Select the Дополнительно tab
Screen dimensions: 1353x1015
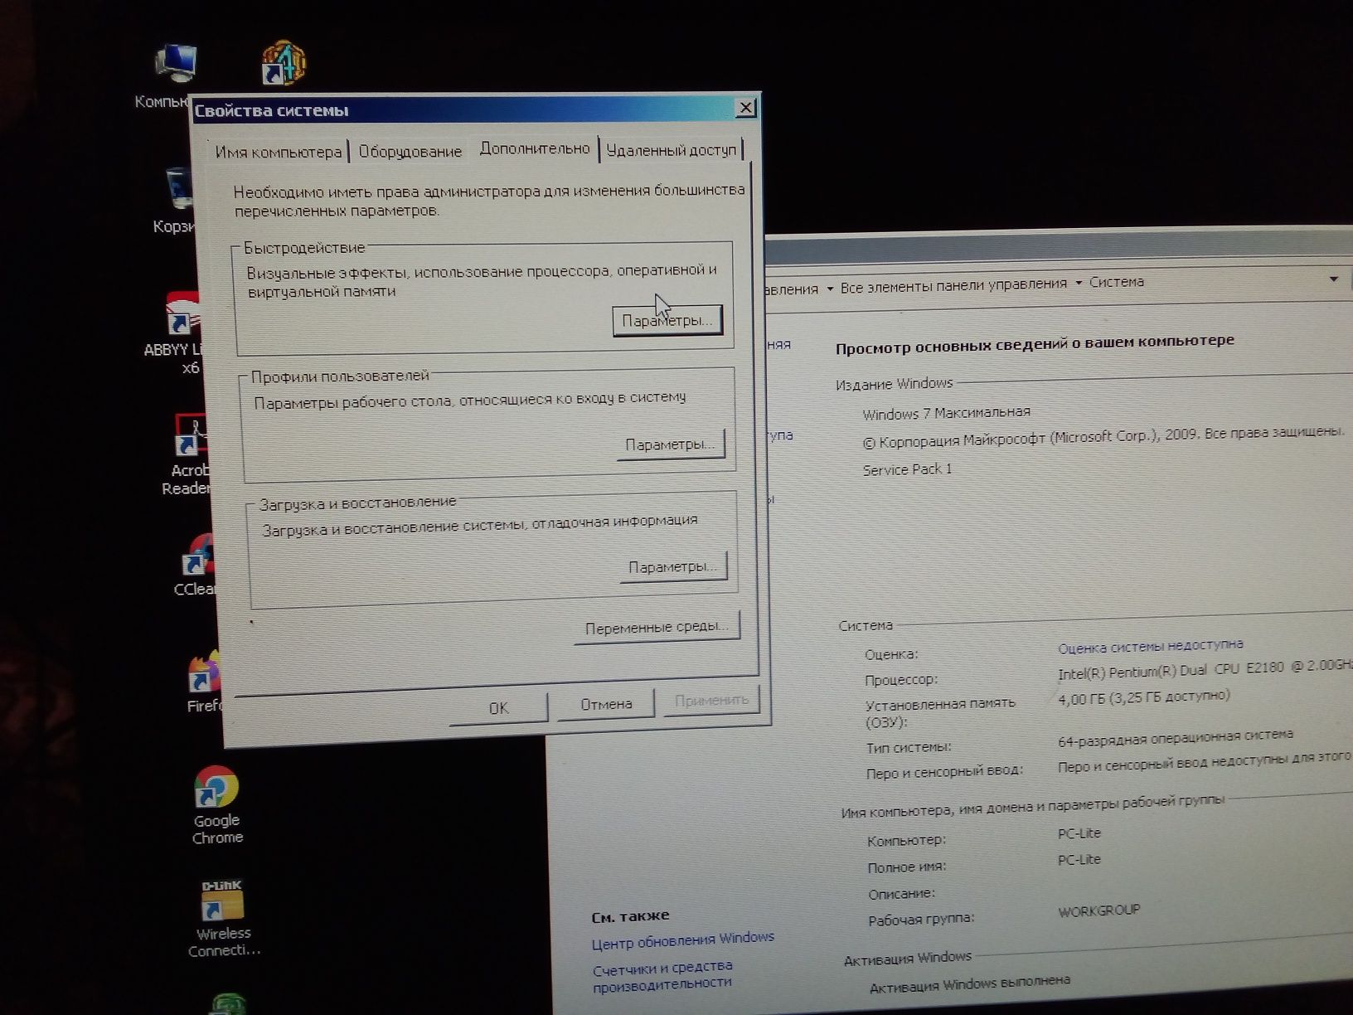click(535, 148)
